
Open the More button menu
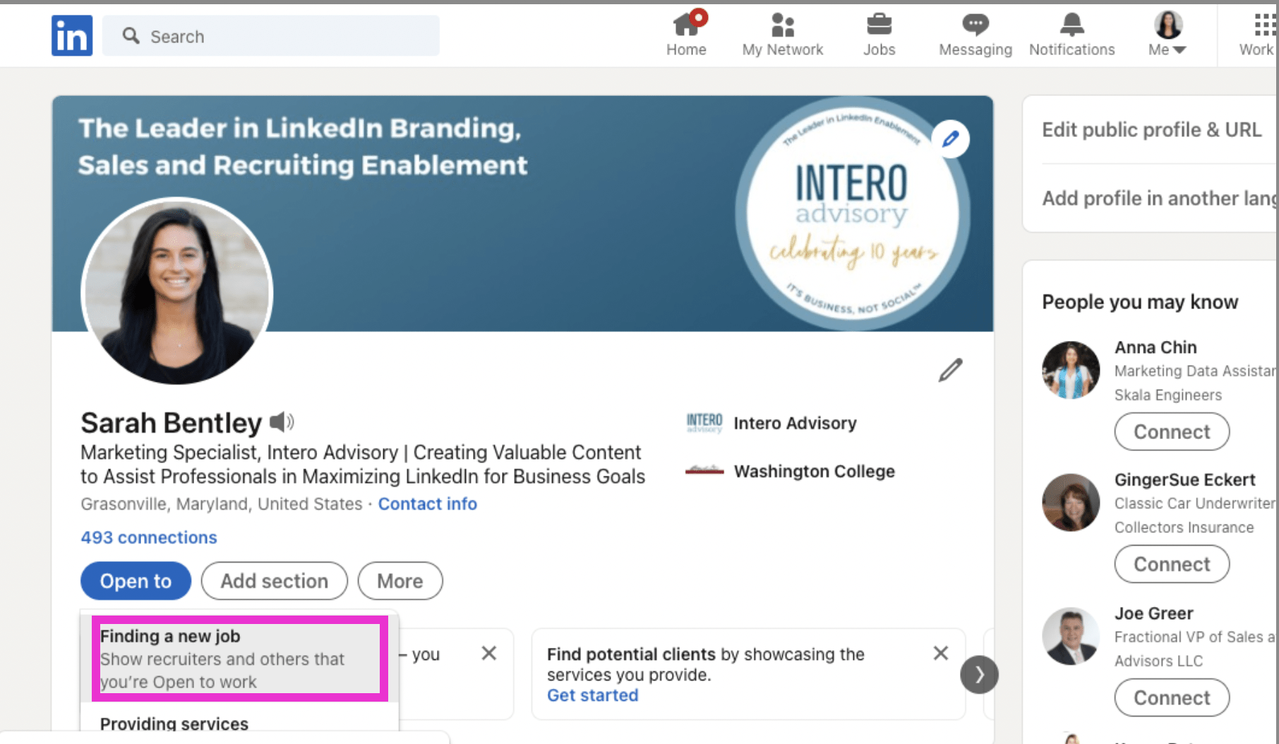coord(400,581)
